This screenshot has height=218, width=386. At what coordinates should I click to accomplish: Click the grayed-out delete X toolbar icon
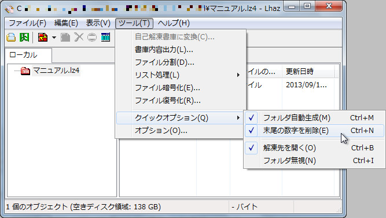[x=79, y=38]
